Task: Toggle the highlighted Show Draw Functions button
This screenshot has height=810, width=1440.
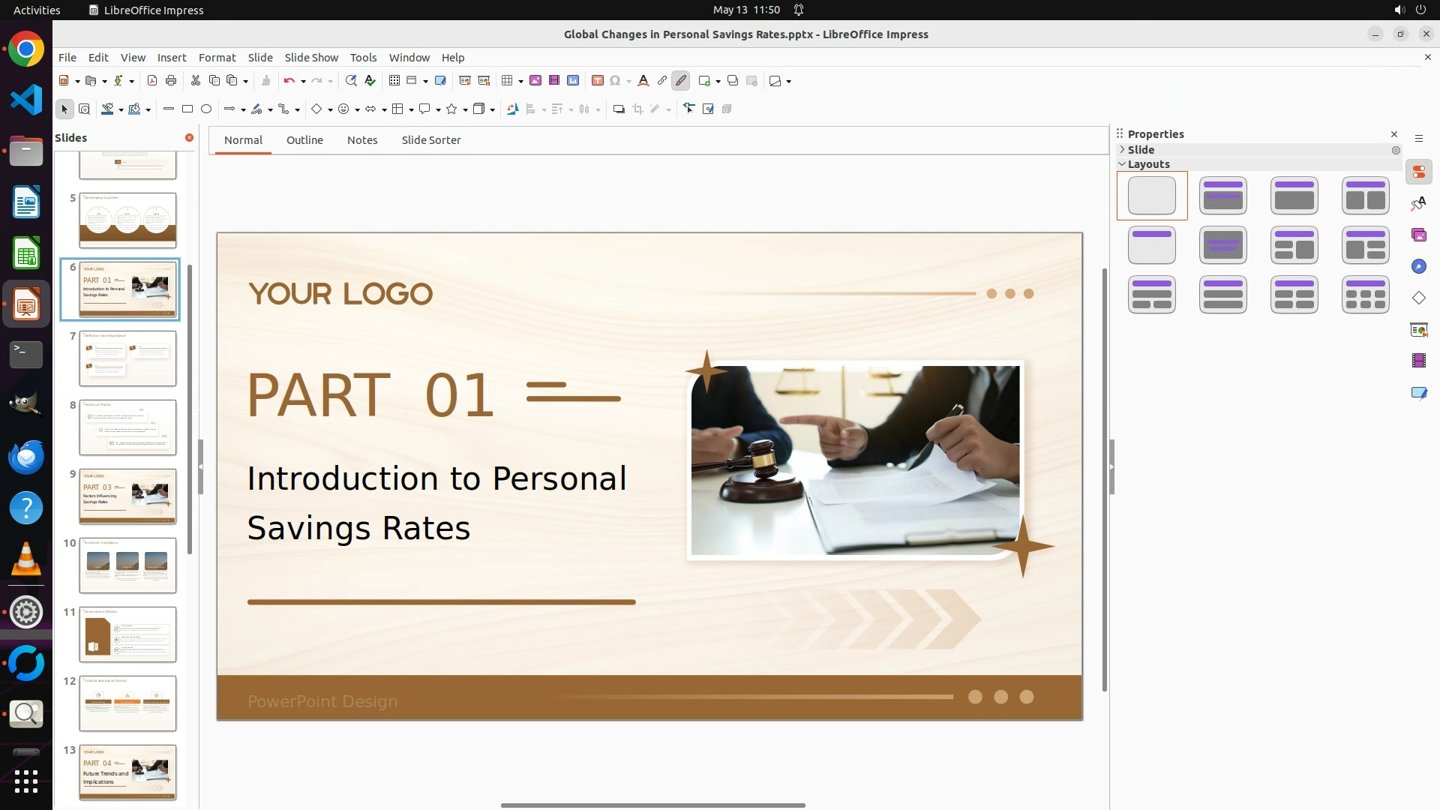Action: (681, 81)
